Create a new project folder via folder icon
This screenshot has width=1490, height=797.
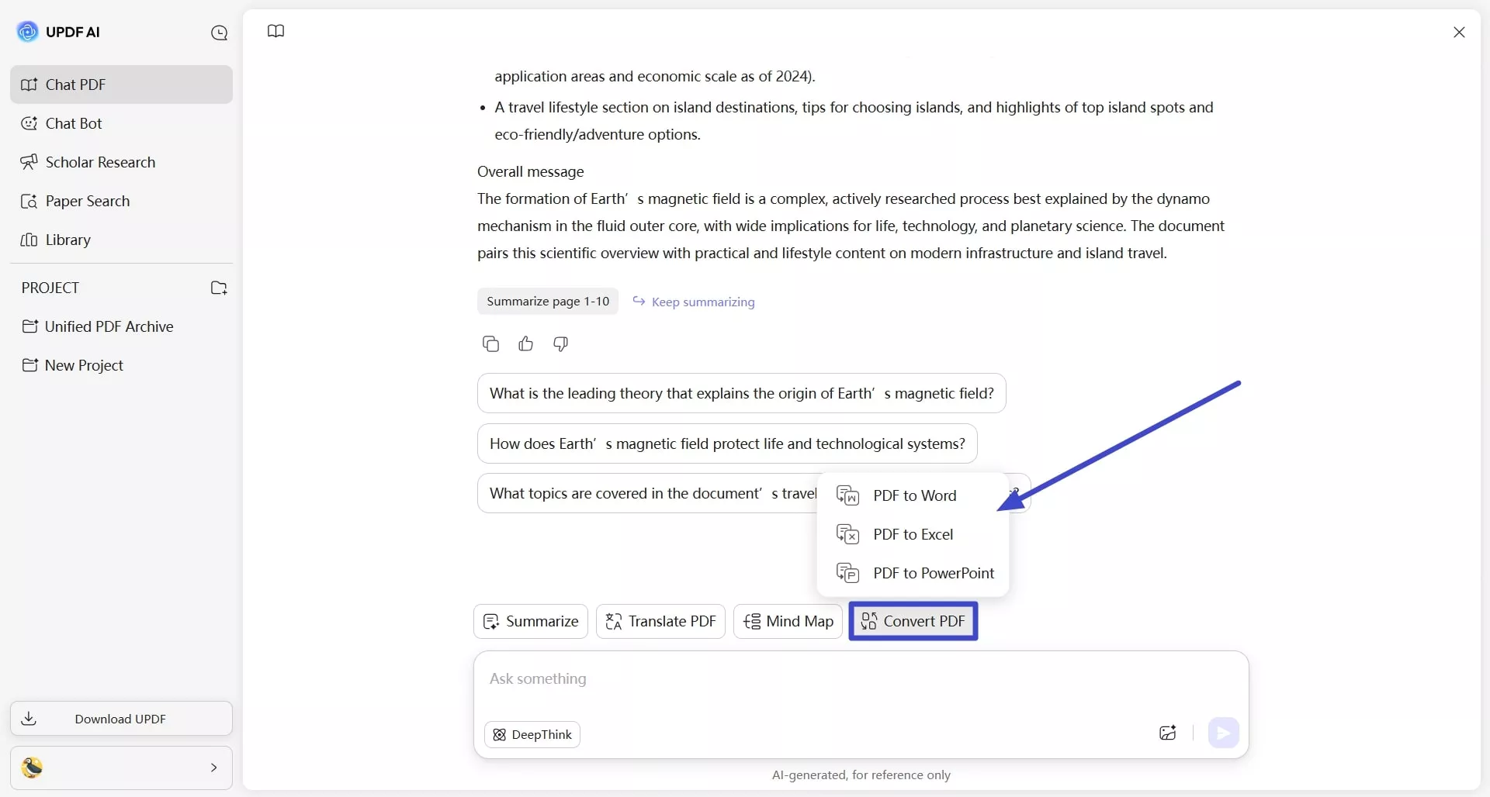coord(218,288)
